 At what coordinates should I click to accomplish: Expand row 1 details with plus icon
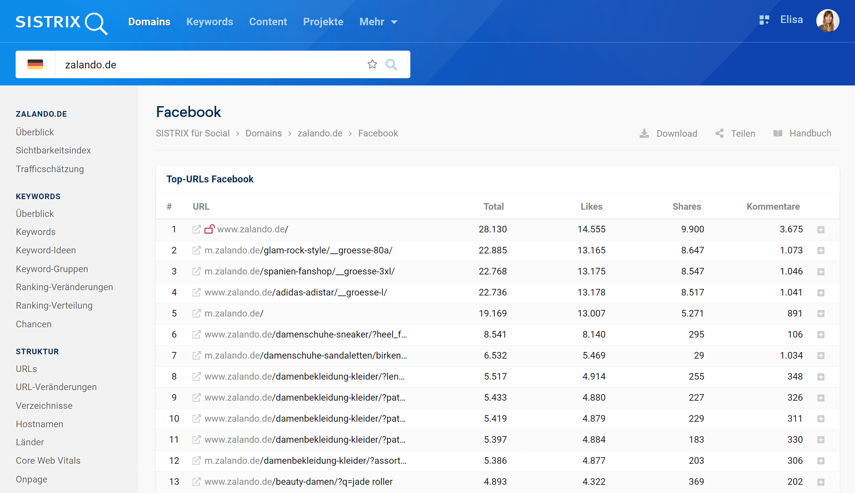point(820,229)
